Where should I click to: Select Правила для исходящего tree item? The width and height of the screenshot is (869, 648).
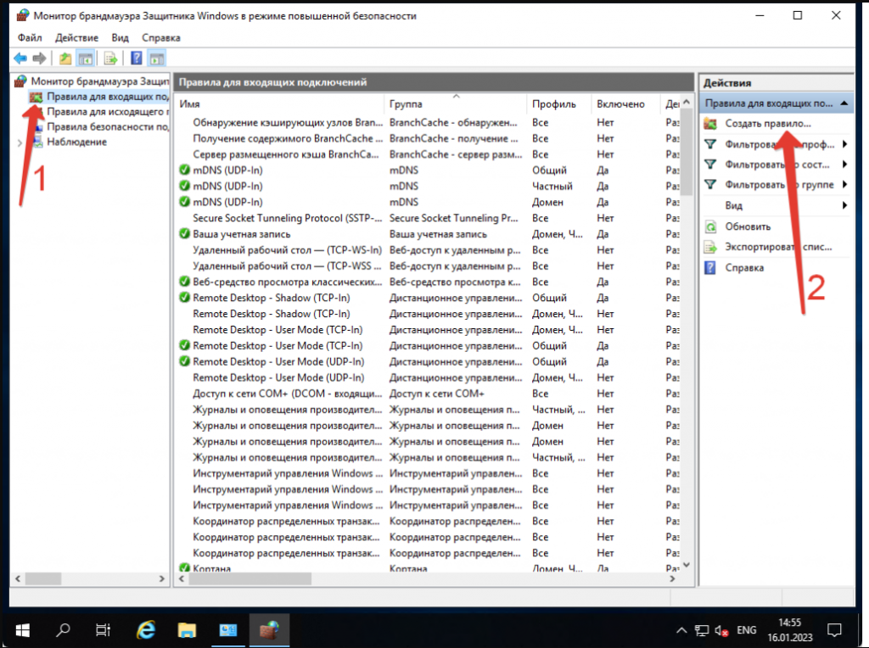coord(108,111)
